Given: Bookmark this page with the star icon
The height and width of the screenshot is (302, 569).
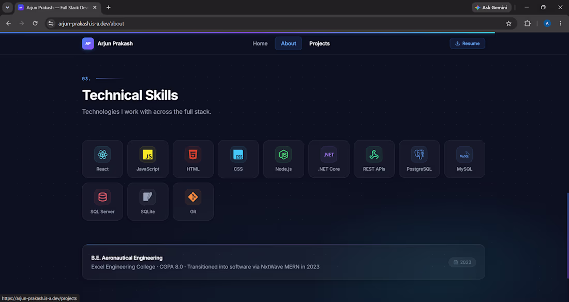Looking at the screenshot, I should (x=509, y=24).
